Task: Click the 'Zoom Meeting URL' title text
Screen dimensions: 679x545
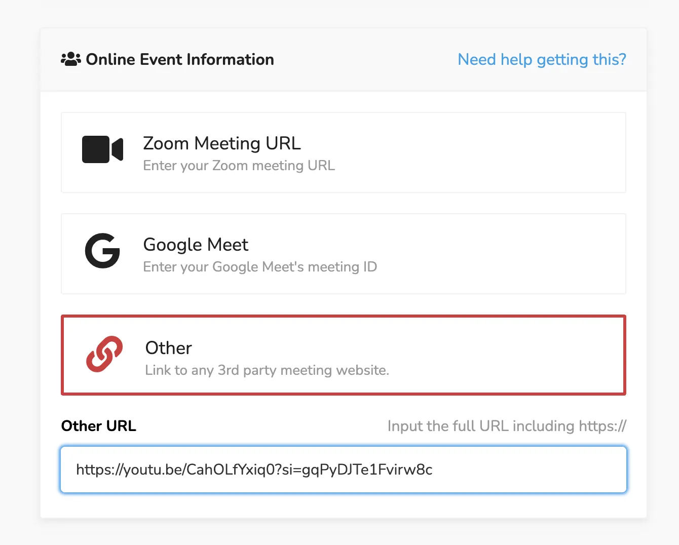Action: click(222, 143)
